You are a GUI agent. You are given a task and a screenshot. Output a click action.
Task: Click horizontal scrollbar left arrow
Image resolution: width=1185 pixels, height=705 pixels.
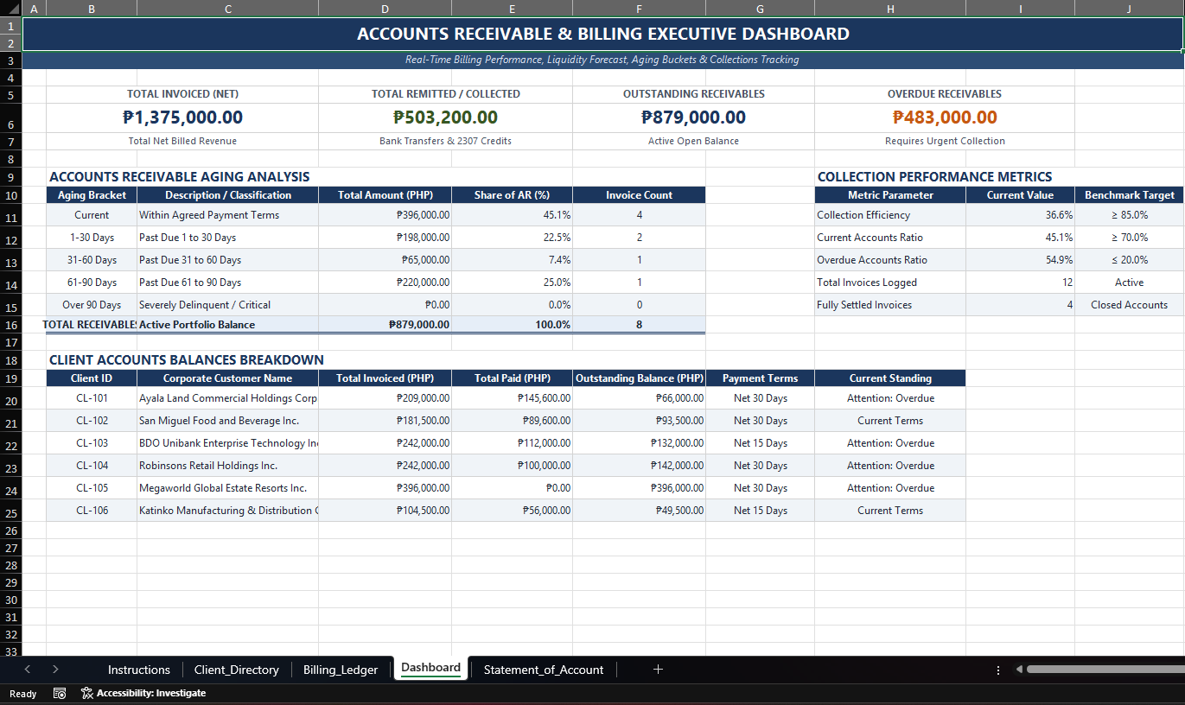click(x=1019, y=669)
